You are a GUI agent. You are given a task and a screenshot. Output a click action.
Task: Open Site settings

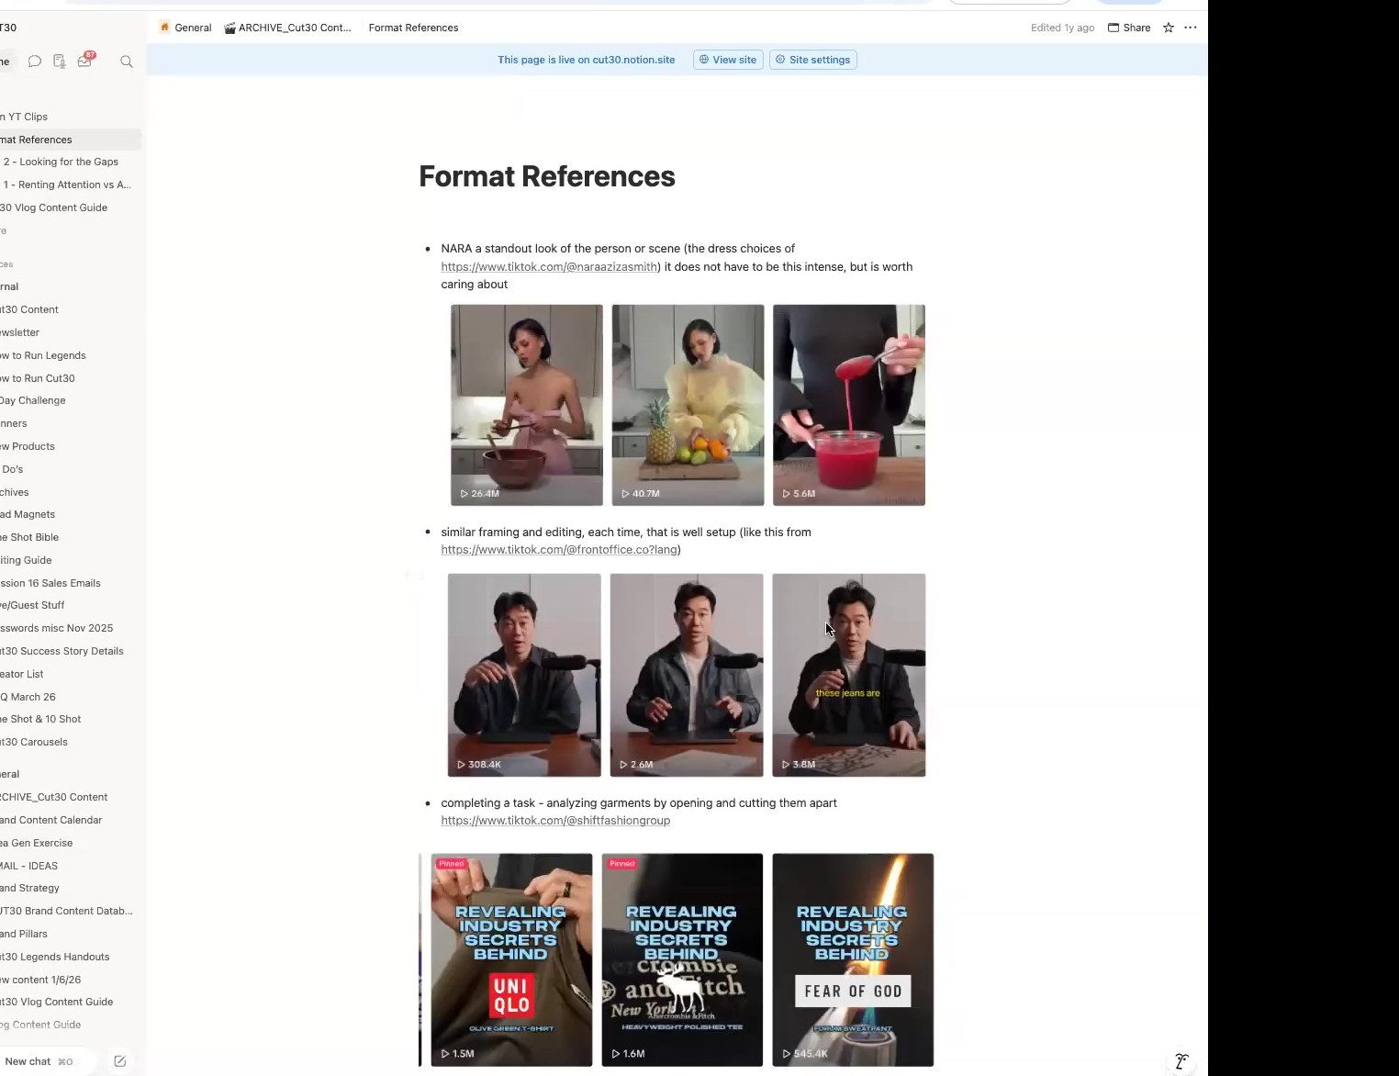point(813,60)
